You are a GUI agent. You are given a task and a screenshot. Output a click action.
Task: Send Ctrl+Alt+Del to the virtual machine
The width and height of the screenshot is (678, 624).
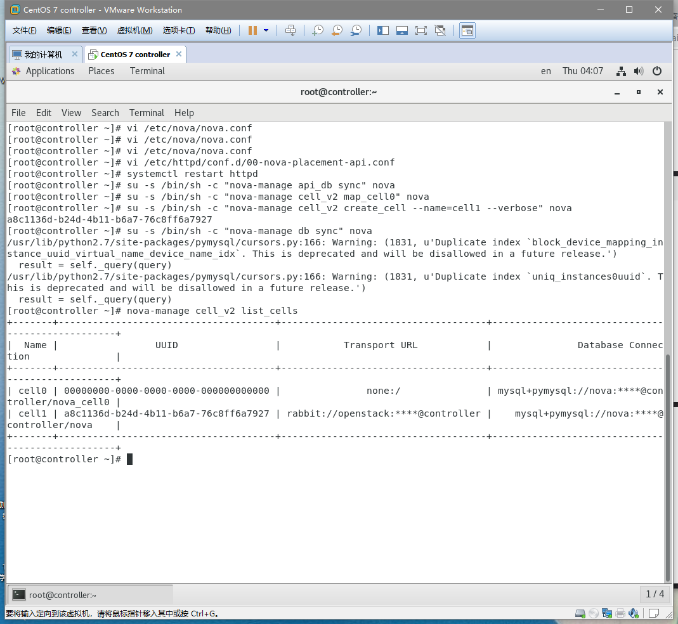tap(290, 30)
